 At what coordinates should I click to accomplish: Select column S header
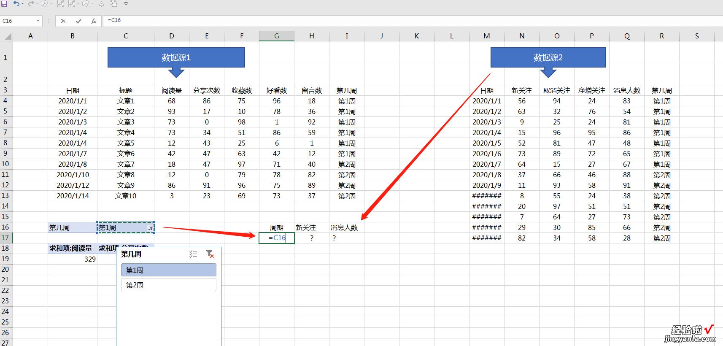click(x=697, y=36)
